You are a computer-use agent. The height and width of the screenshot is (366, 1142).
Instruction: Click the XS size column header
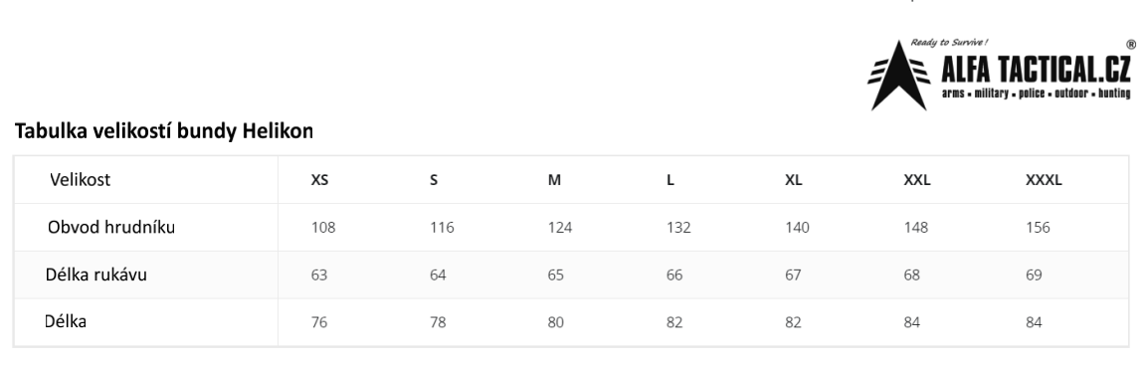coord(319,180)
